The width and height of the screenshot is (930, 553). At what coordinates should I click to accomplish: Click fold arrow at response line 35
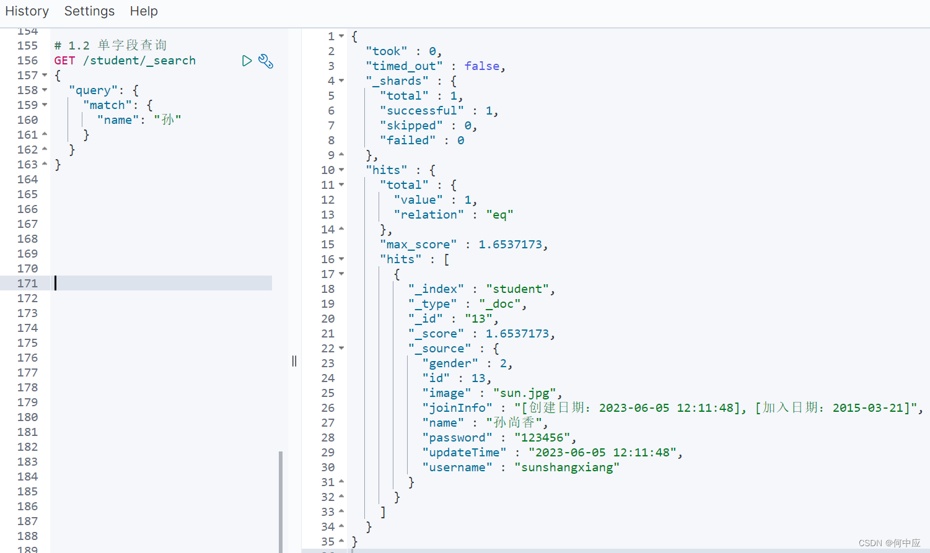(x=341, y=541)
